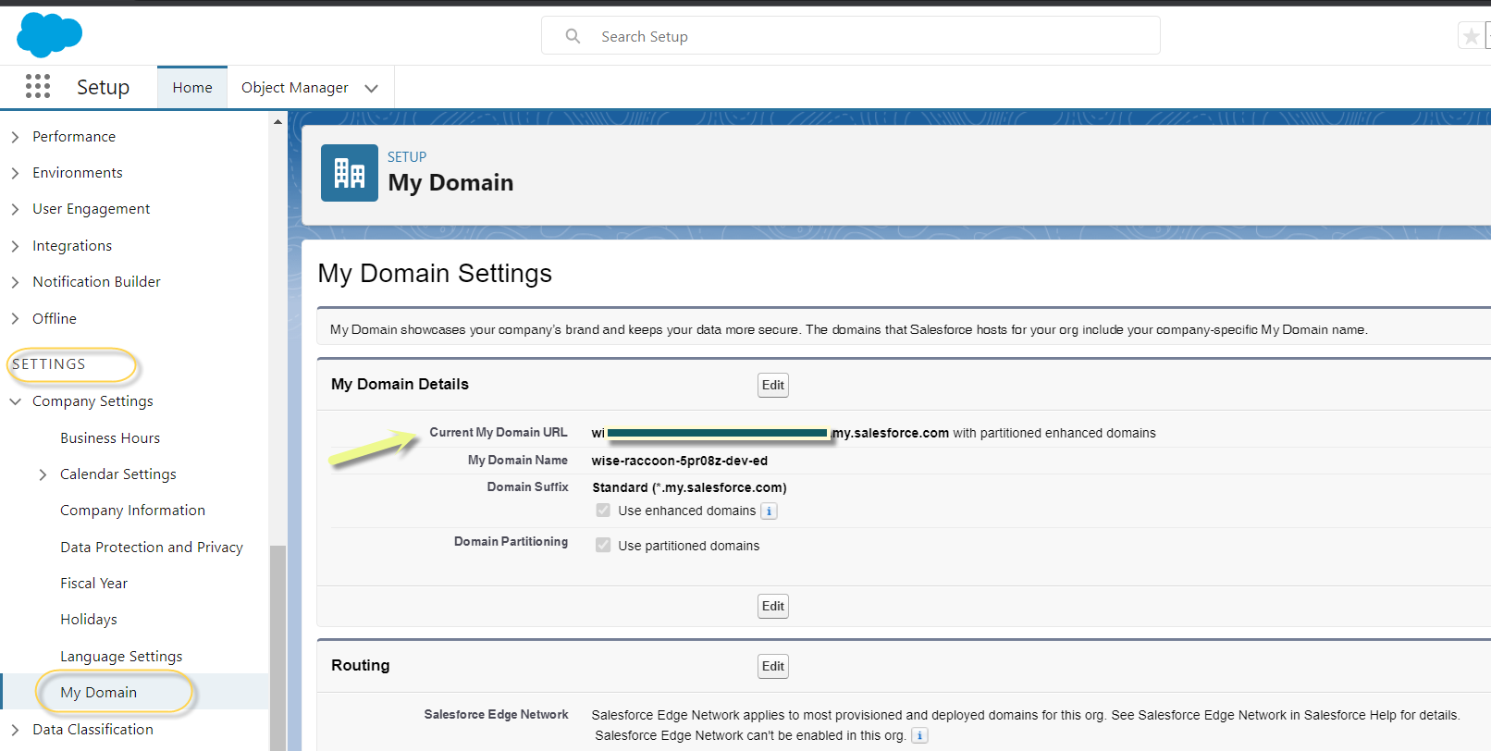Image resolution: width=1491 pixels, height=751 pixels.
Task: Click the Standard (*.my.salesforce.com) domain suffix text
Action: (x=689, y=487)
